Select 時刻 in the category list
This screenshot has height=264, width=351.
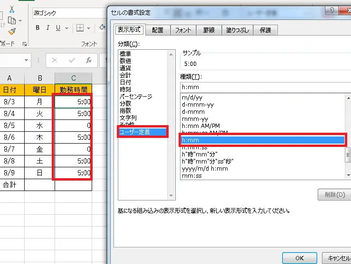point(125,89)
